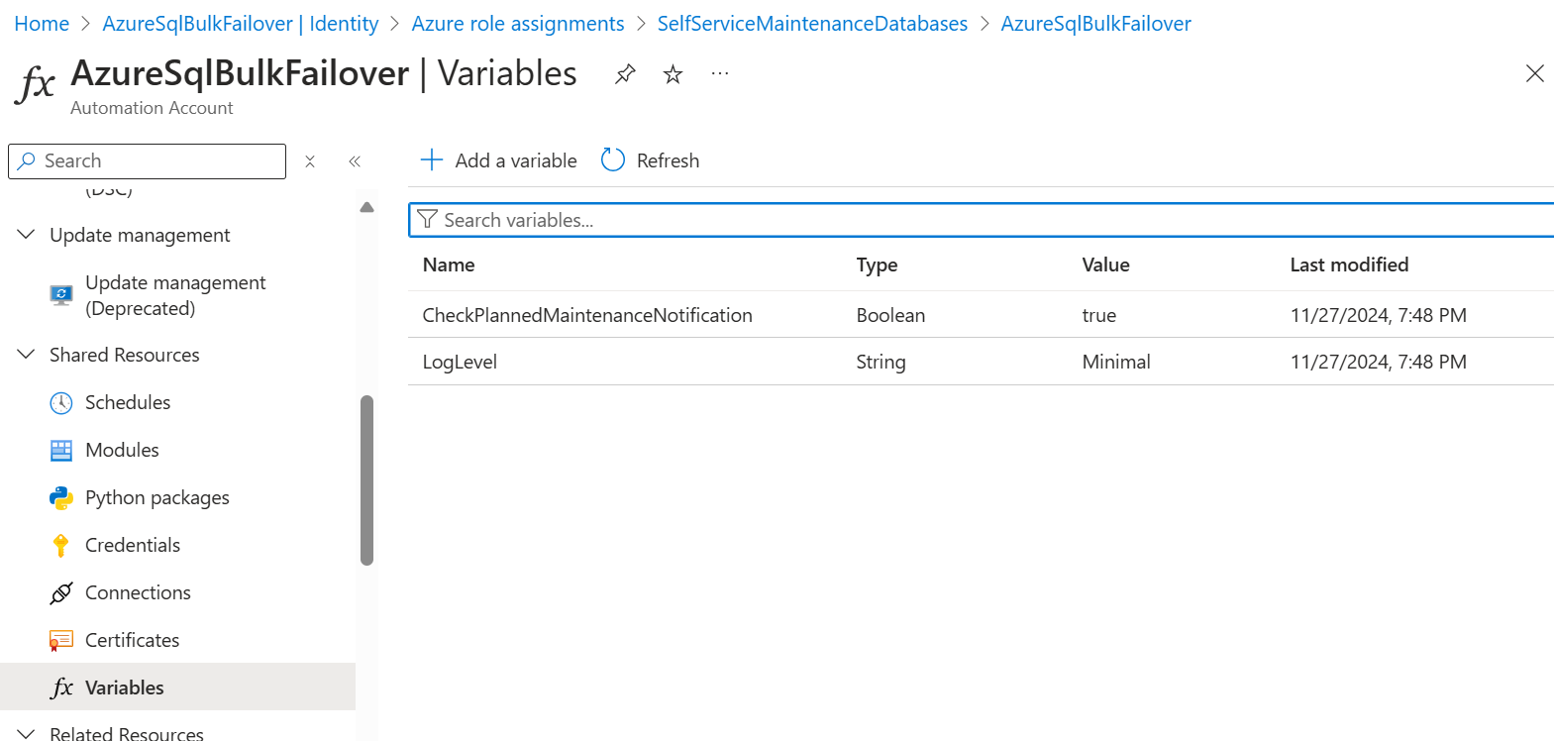Viewport: 1554px width, 741px height.
Task: Open Modules in the sidebar
Action: [122, 450]
